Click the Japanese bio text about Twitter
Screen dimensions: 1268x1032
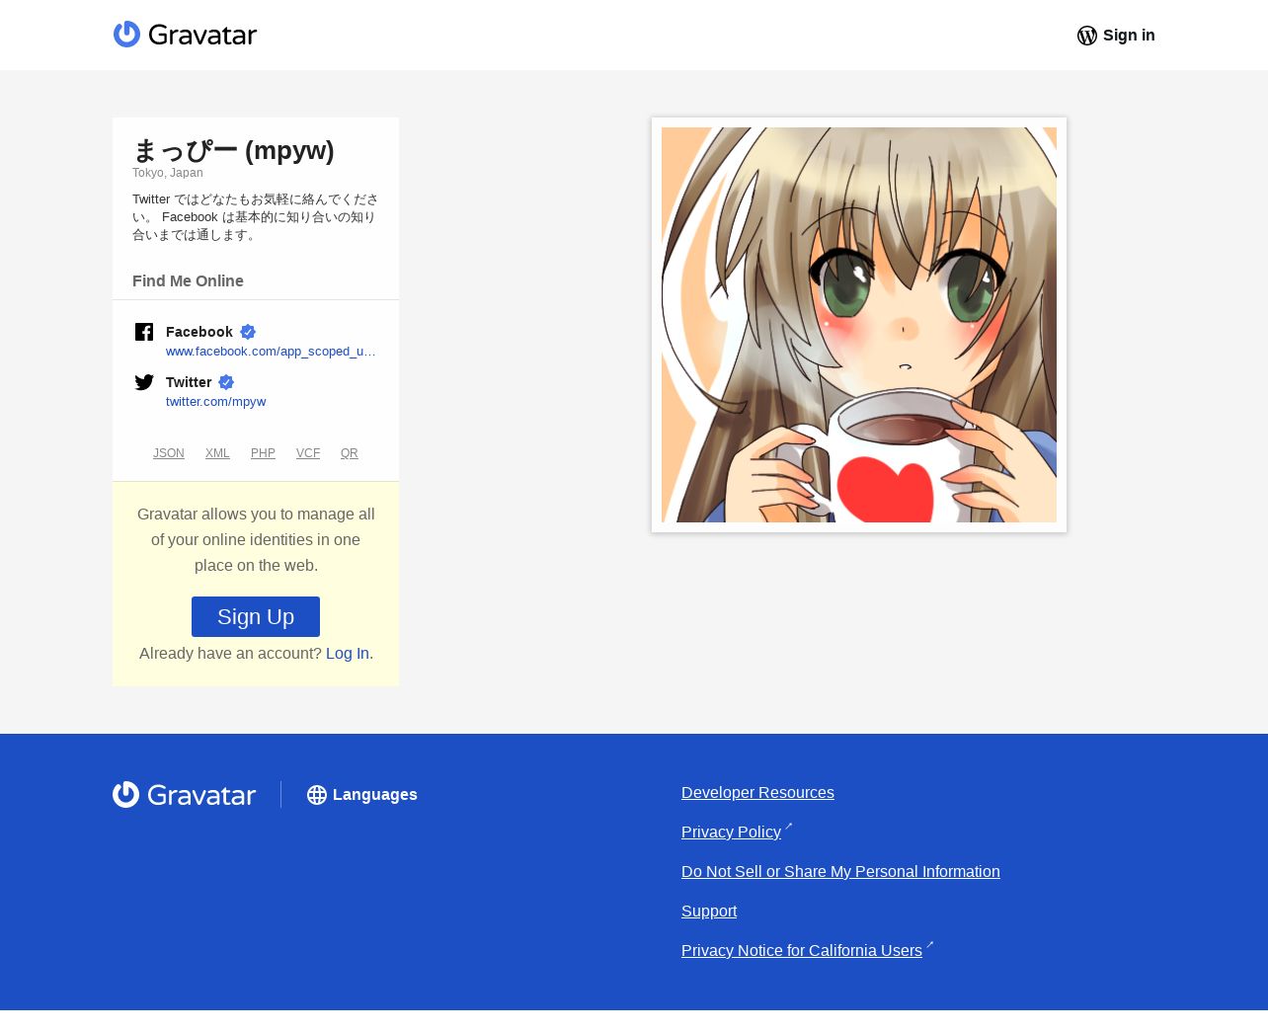[x=256, y=217]
